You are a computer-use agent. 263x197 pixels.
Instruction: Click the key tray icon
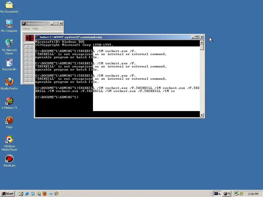(241, 194)
